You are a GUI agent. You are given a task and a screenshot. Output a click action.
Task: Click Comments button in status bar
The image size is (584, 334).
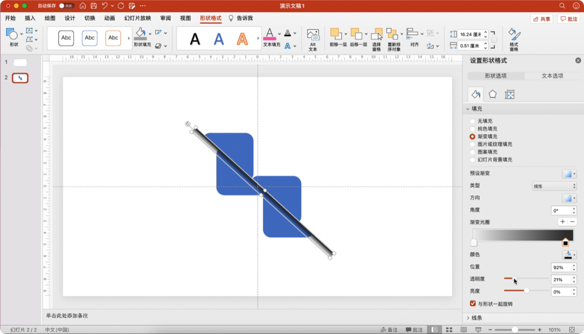414,330
